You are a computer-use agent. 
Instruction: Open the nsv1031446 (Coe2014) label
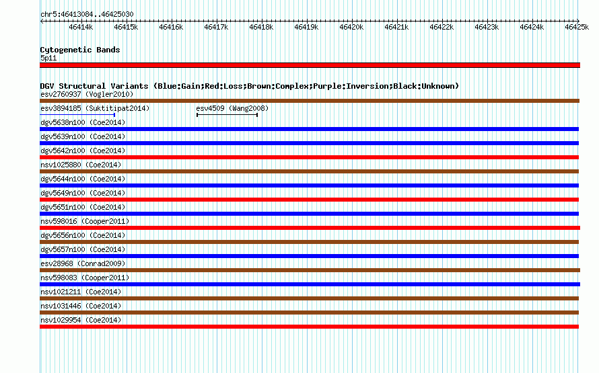pyautogui.click(x=81, y=306)
